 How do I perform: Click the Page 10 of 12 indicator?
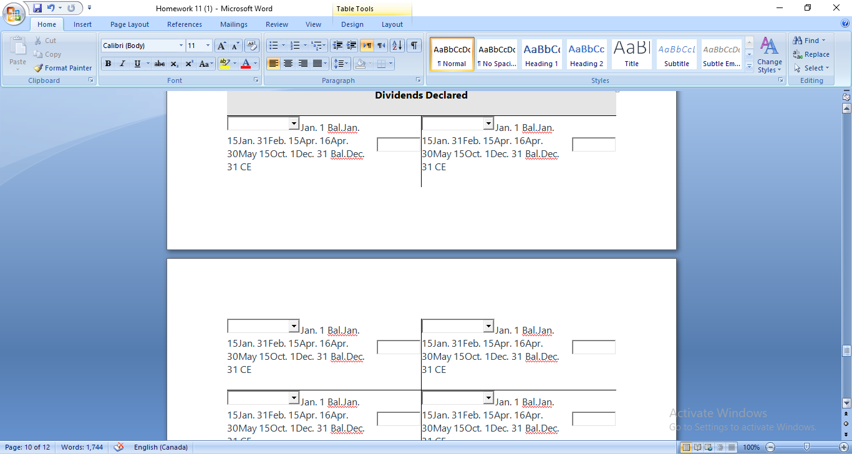[27, 447]
